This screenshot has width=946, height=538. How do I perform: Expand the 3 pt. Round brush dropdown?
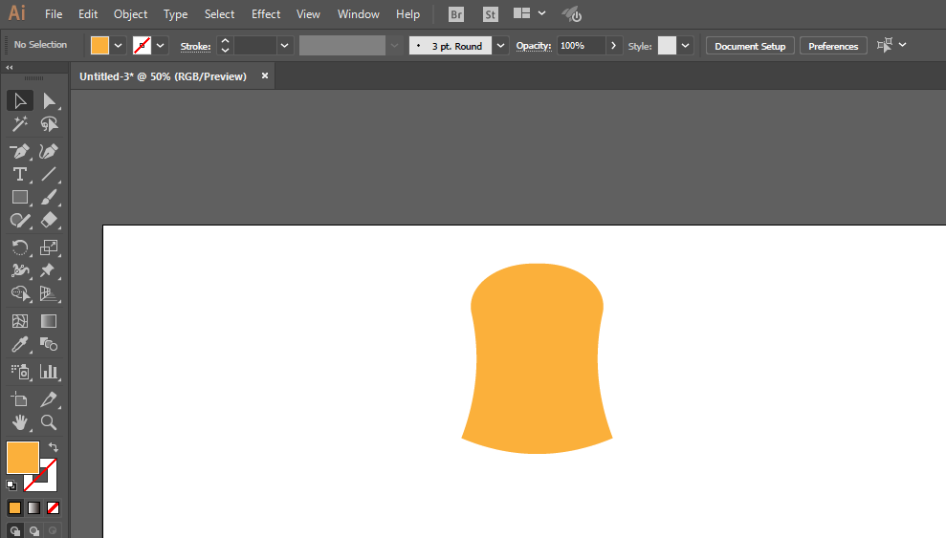[x=500, y=46]
